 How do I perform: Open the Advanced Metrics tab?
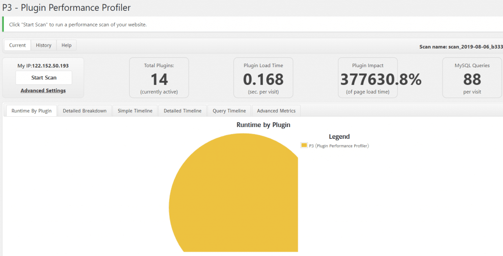tap(277, 111)
